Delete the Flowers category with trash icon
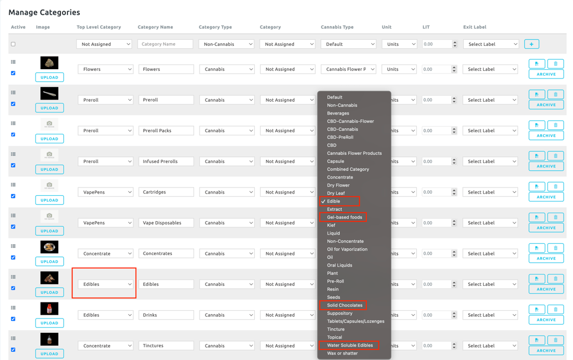The width and height of the screenshot is (573, 360). [x=555, y=64]
